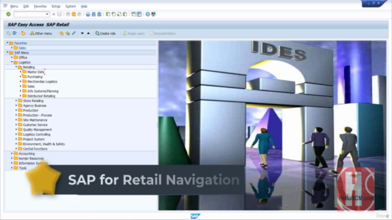Click the Print icon
392x220 pixels.
click(88, 14)
